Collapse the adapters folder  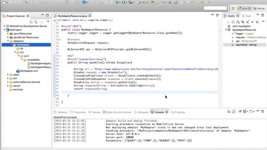8,41
